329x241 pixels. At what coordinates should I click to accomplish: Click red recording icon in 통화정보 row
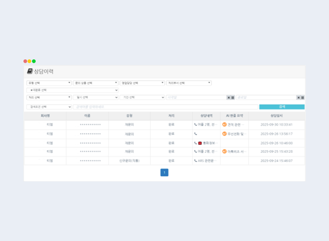[200, 143]
